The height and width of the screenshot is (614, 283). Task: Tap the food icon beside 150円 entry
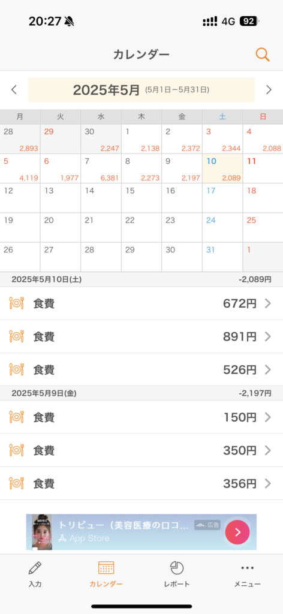(x=16, y=417)
